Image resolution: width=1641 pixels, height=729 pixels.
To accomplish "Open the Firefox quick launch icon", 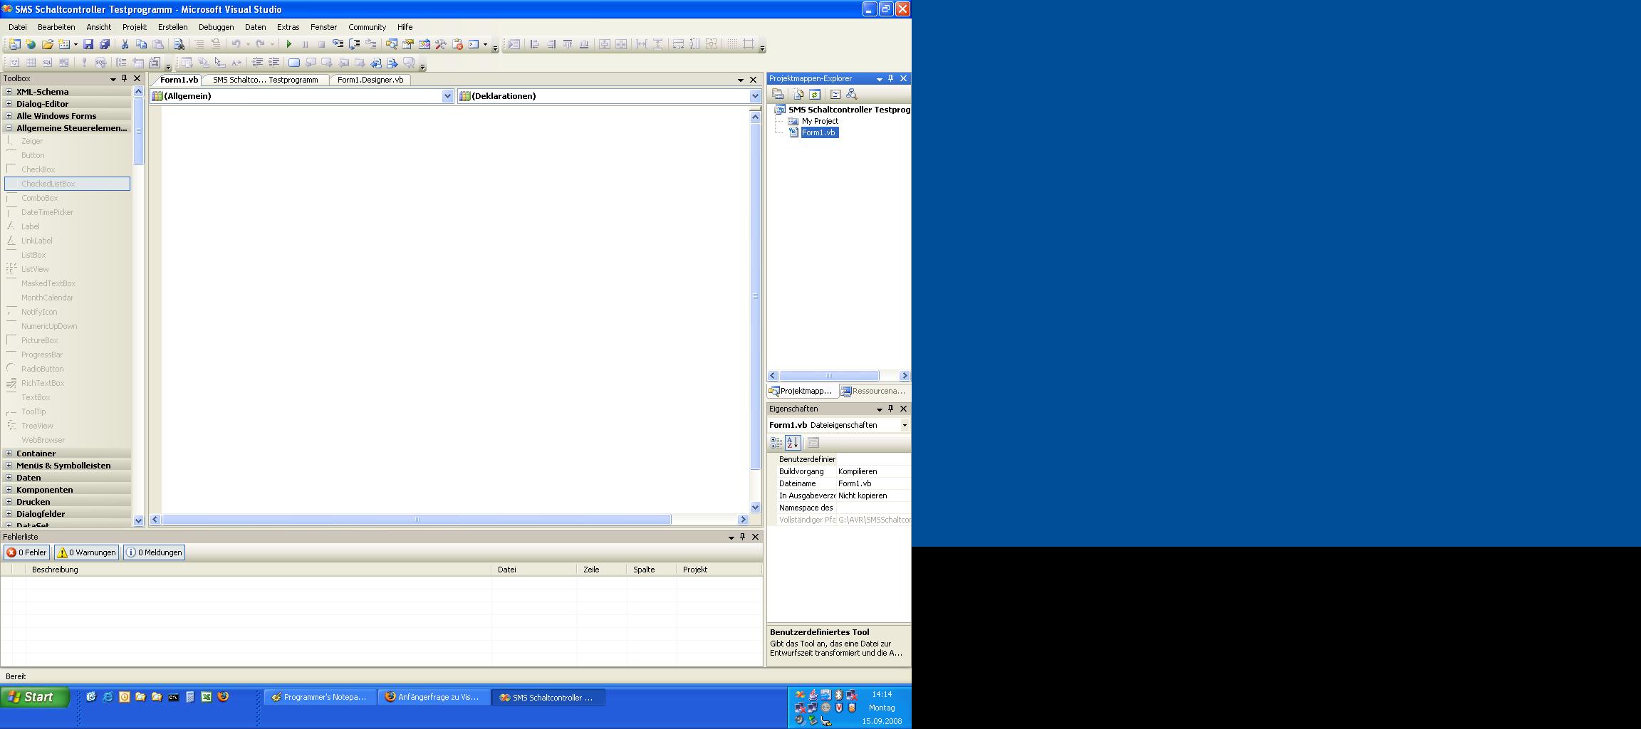I will pos(223,697).
